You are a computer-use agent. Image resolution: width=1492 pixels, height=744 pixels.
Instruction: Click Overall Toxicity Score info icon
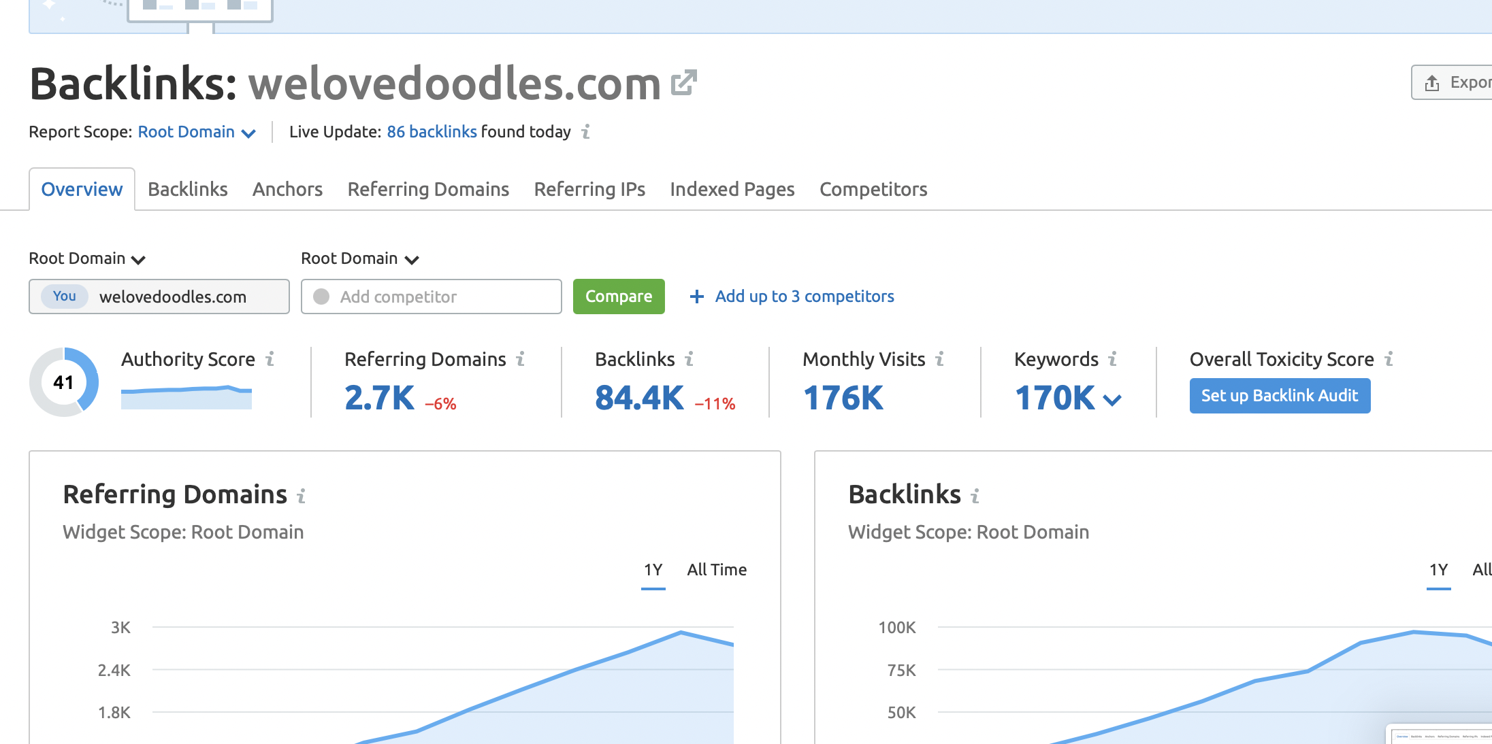point(1389,358)
